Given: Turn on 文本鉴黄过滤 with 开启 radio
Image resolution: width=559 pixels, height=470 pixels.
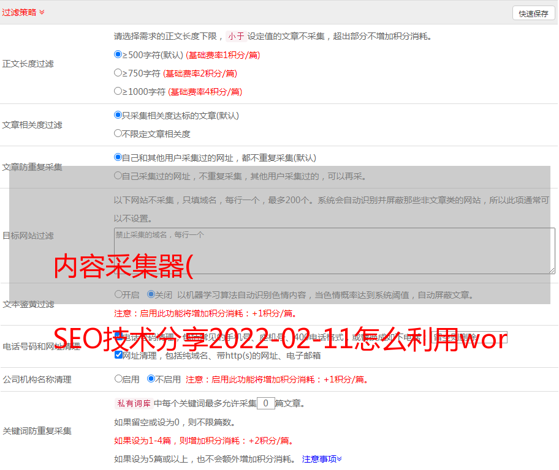Looking at the screenshot, I should 118,294.
